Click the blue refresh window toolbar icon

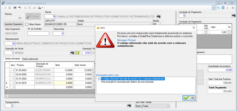click(223, 8)
